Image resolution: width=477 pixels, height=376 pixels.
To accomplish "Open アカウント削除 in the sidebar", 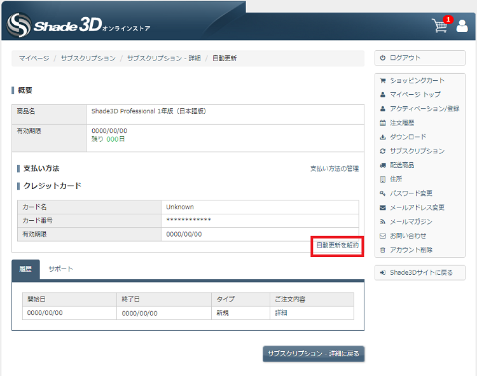I will 411,250.
